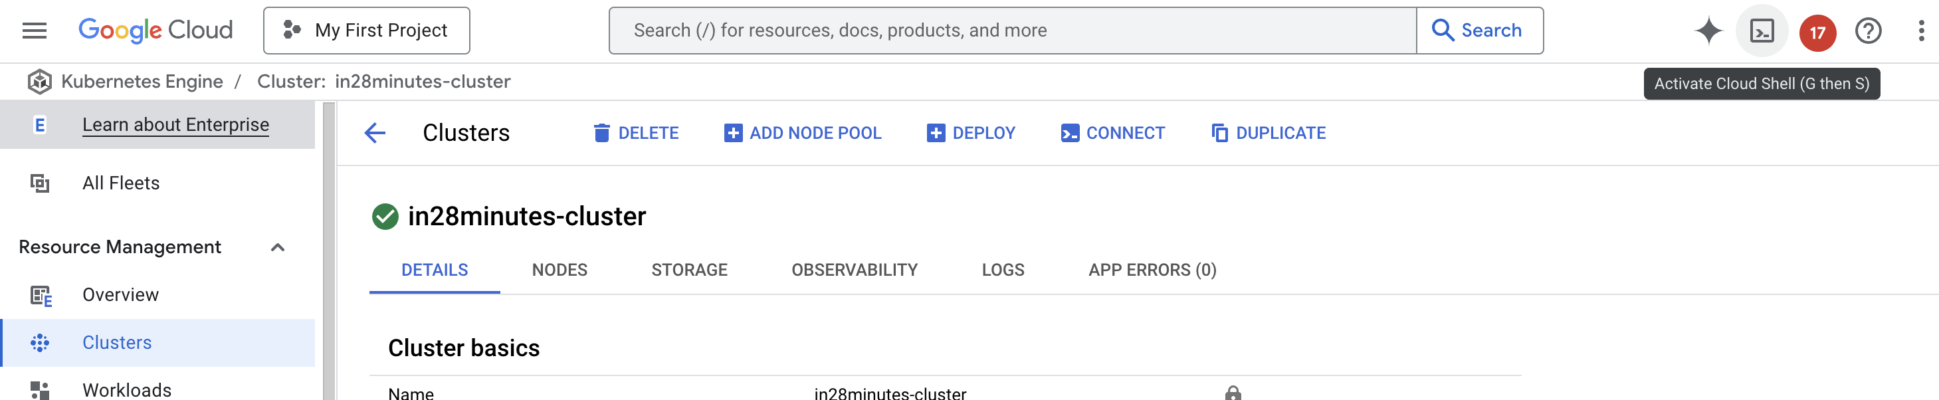1939x400 pixels.
Task: Go back with the left arrow
Action: tap(375, 134)
